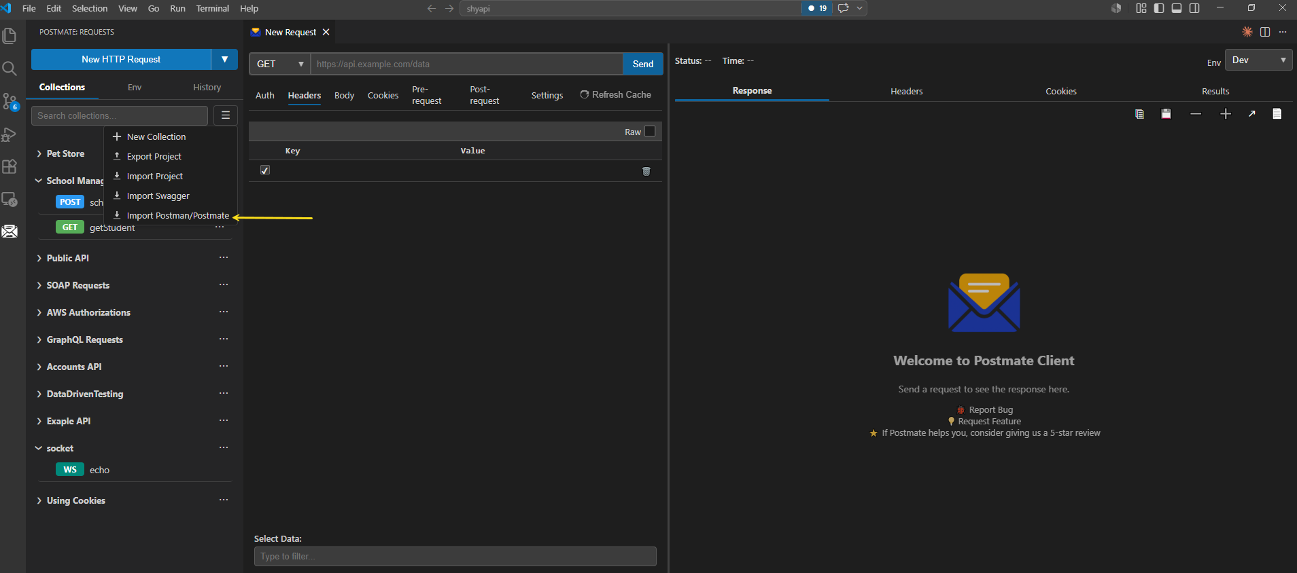This screenshot has width=1297, height=573.
Task: Click the request URL input field
Action: click(x=466, y=64)
